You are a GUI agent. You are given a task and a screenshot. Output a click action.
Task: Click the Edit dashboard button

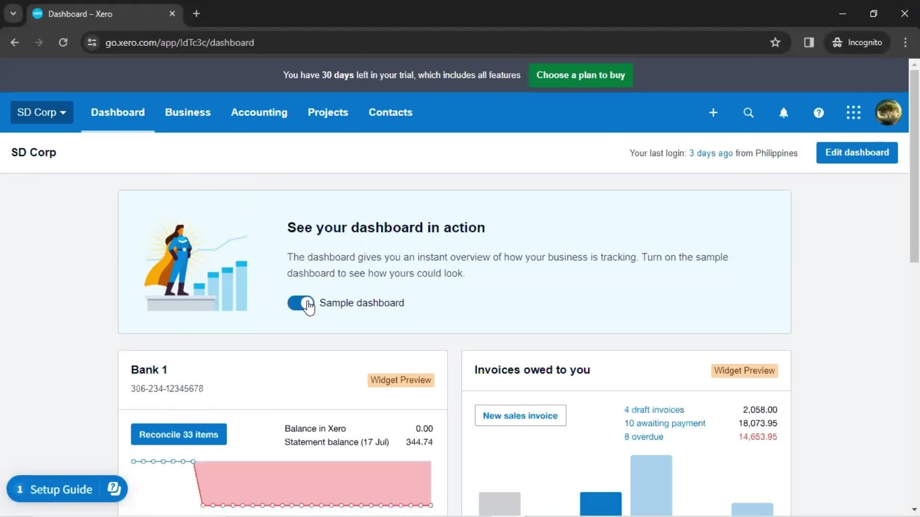pyautogui.click(x=857, y=153)
